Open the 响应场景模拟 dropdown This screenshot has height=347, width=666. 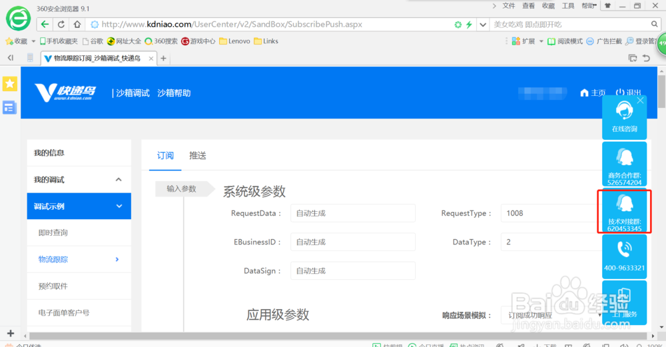coord(551,315)
